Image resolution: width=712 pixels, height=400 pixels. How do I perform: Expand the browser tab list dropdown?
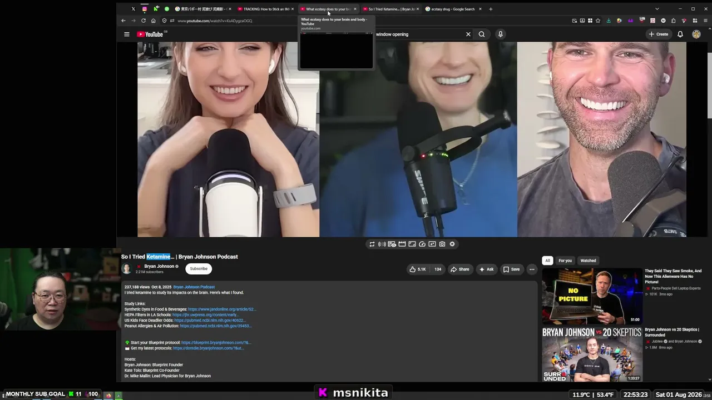657,9
